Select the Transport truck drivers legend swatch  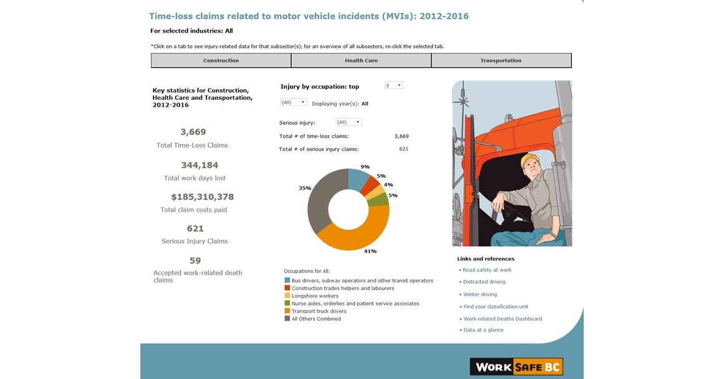pyautogui.click(x=288, y=310)
